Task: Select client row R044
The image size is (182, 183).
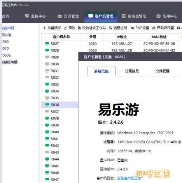Action: 60,159
